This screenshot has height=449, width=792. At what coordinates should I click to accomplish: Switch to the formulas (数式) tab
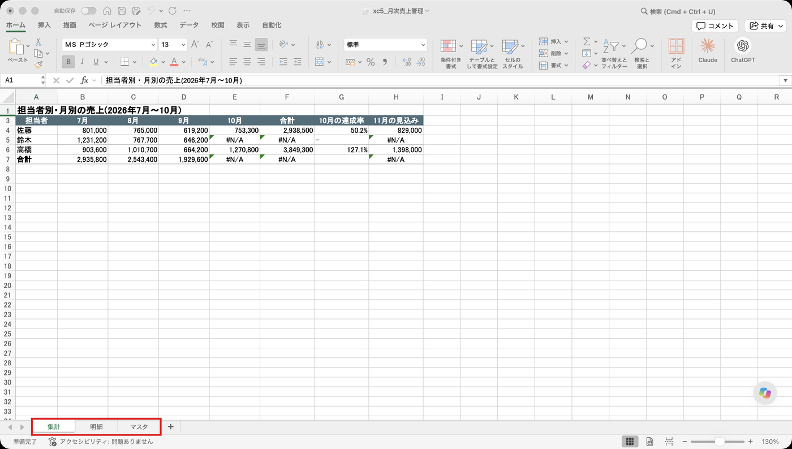[161, 25]
